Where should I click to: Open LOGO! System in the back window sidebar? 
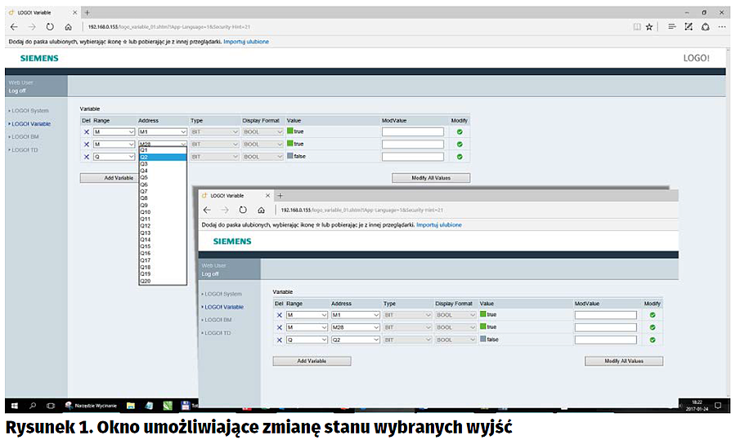click(x=30, y=110)
